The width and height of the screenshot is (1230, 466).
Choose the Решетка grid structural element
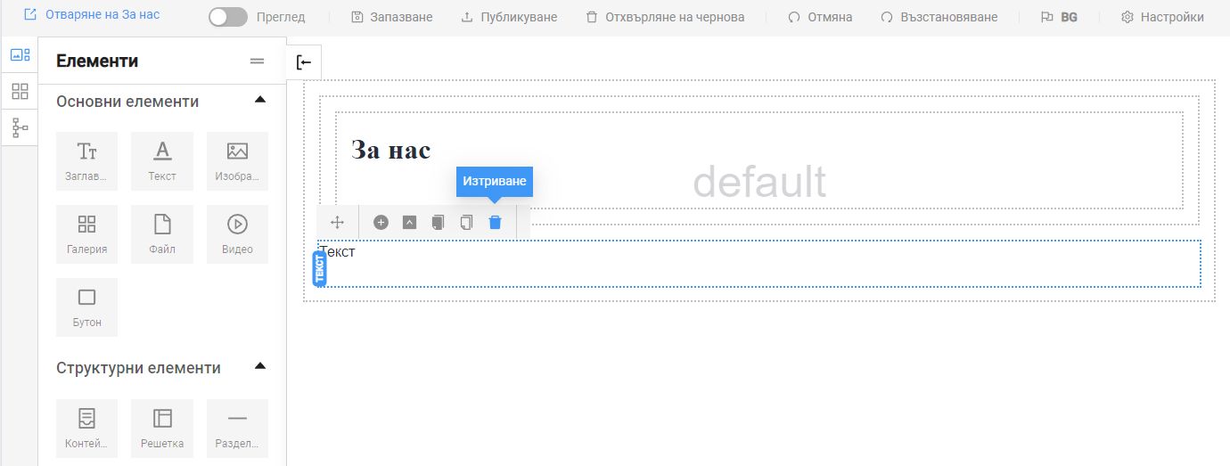point(162,429)
